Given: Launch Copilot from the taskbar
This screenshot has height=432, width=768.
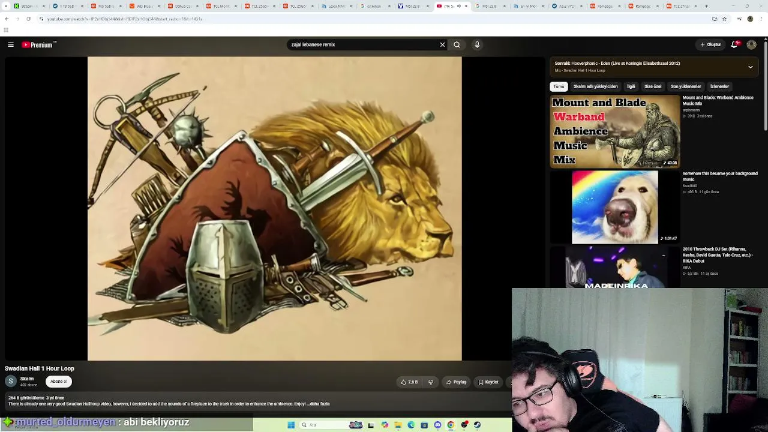Looking at the screenshot, I should pos(385,425).
